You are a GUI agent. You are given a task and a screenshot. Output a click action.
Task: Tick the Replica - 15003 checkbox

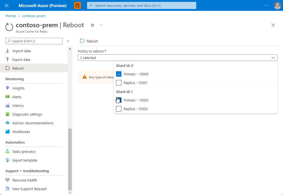119,109
